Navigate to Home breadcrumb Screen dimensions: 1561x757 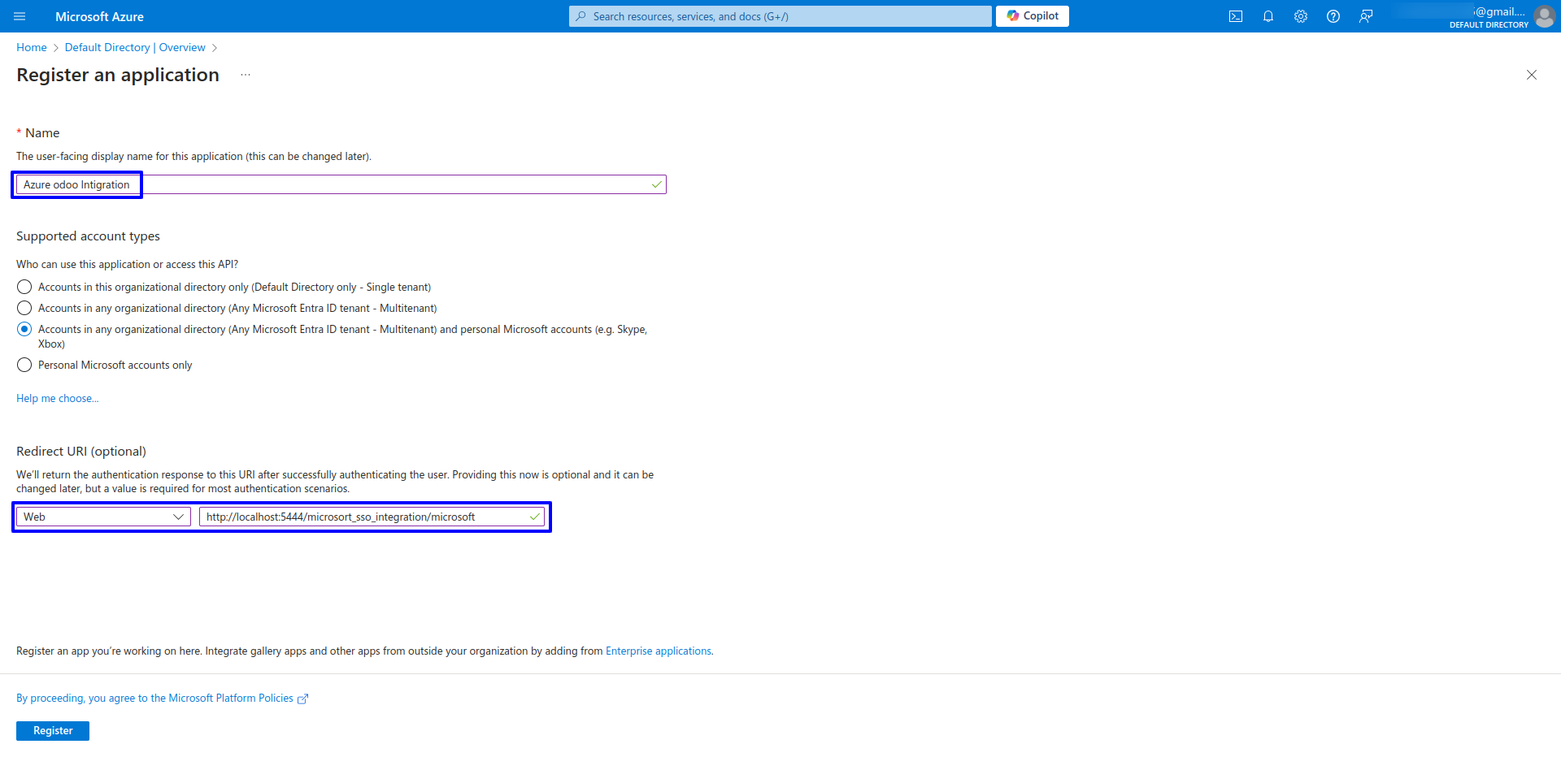click(32, 47)
